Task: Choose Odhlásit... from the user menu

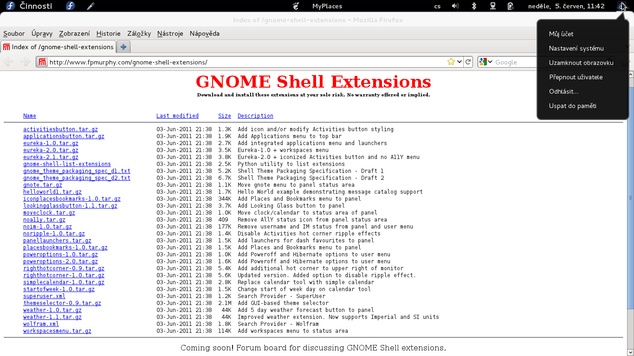Action: pyautogui.click(x=563, y=91)
